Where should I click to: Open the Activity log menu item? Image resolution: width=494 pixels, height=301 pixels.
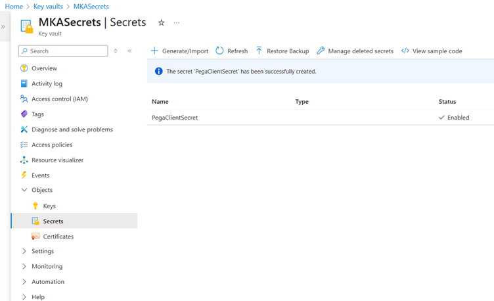(47, 84)
